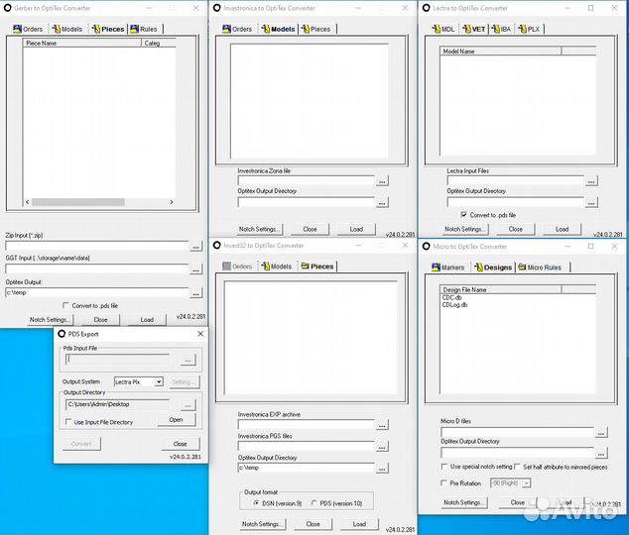Switch to Models tab in Invest32 converter

[277, 267]
